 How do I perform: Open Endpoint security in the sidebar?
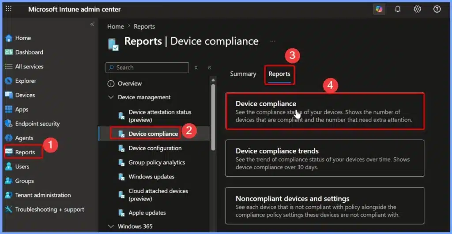tap(38, 124)
